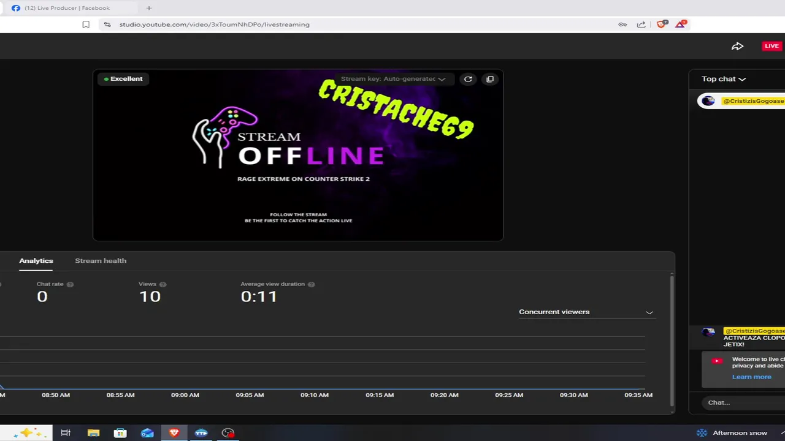Click the Brave browser taskbar icon
The height and width of the screenshot is (441, 785).
point(174,433)
